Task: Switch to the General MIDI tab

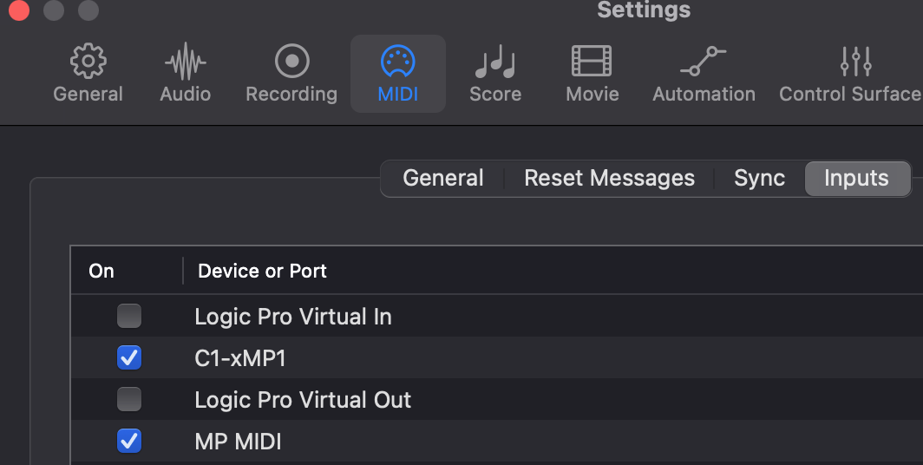Action: tap(443, 179)
